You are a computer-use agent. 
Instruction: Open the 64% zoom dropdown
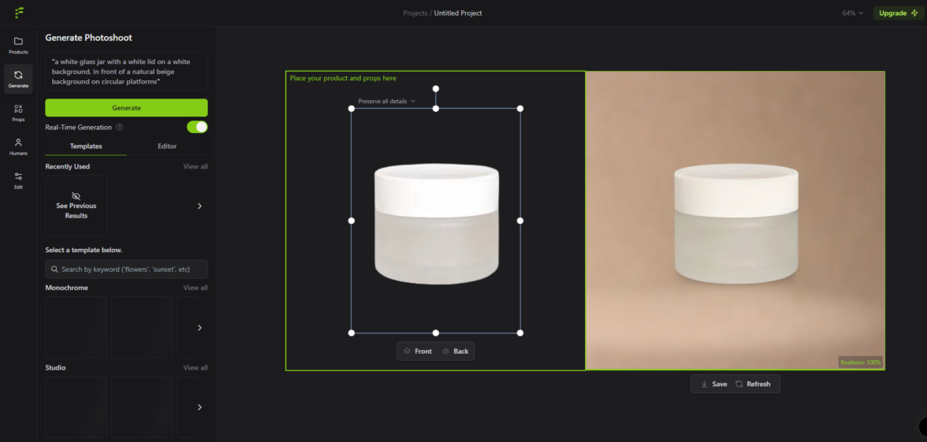click(x=853, y=13)
